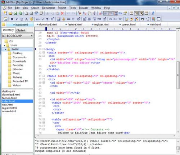Switch to the register.html document tab
The image size is (180, 155).
coord(100,24)
